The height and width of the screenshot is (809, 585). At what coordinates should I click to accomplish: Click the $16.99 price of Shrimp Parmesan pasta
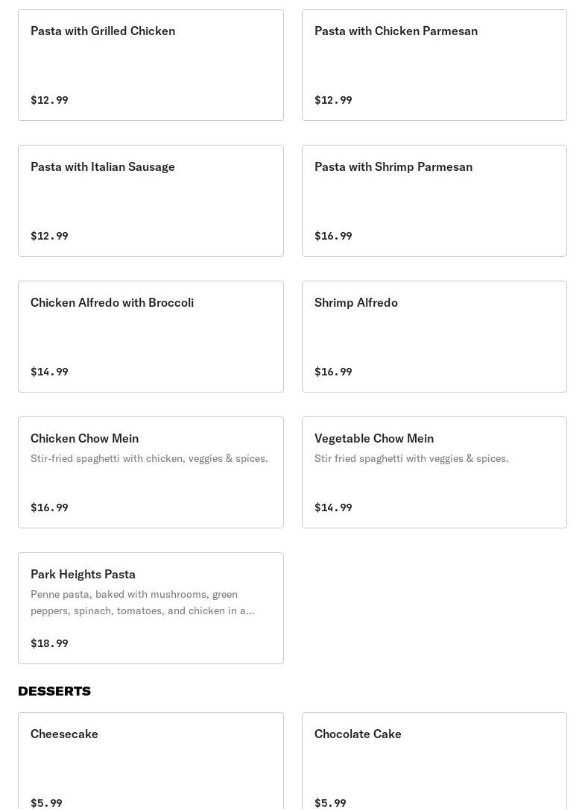[x=333, y=236]
